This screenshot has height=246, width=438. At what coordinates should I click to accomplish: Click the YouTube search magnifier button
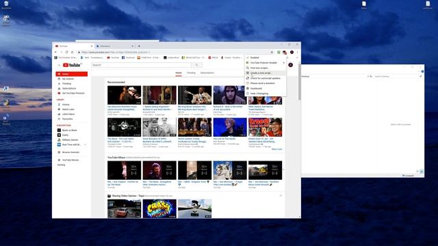coord(196,65)
